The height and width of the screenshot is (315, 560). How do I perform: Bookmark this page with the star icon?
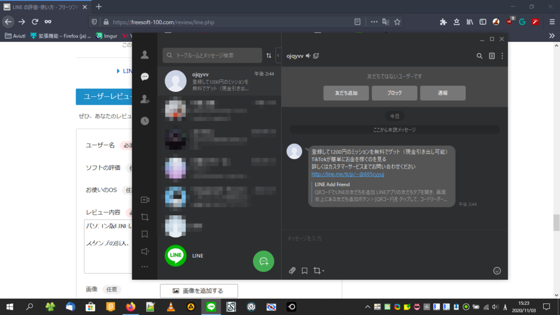[397, 22]
